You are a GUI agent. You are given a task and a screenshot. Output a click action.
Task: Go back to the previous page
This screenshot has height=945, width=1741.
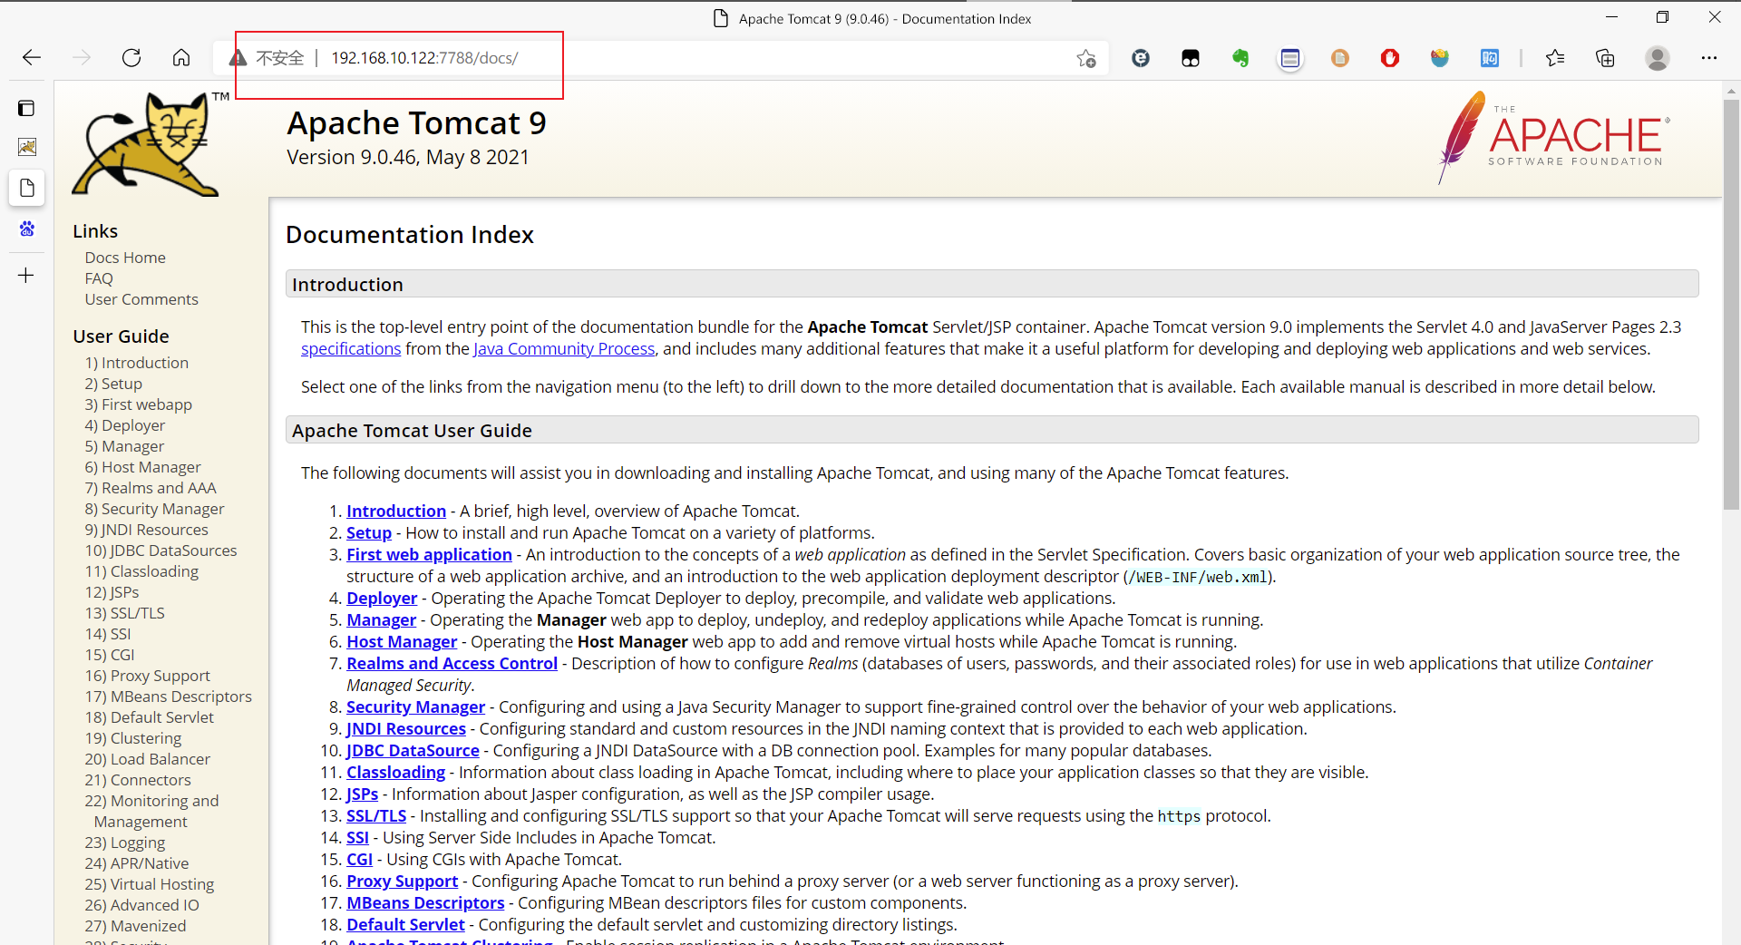pos(32,58)
